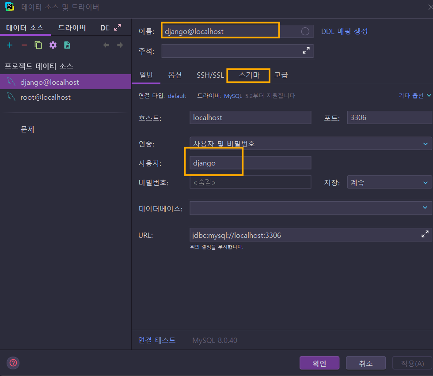Click MySQL icon beside django@localhost

(x=11, y=82)
